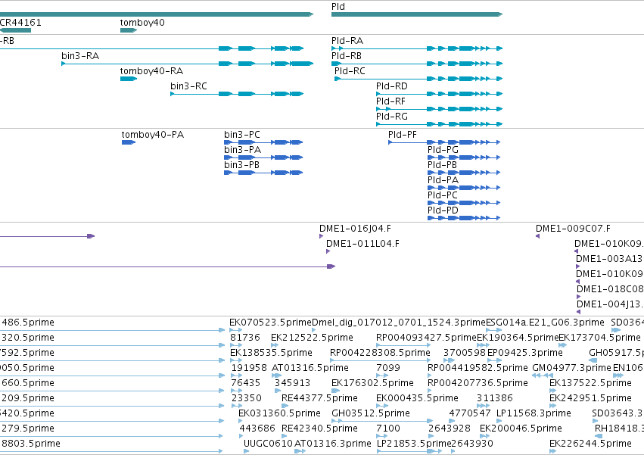This screenshot has height=455, width=644.
Task: Click the DME1-018C08 marker label
Action: [x=610, y=289]
